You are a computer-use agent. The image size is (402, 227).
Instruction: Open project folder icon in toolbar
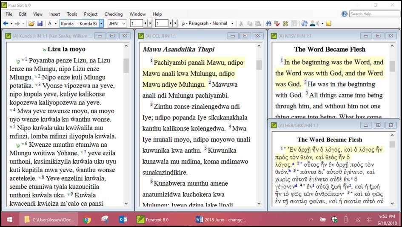coord(31,23)
